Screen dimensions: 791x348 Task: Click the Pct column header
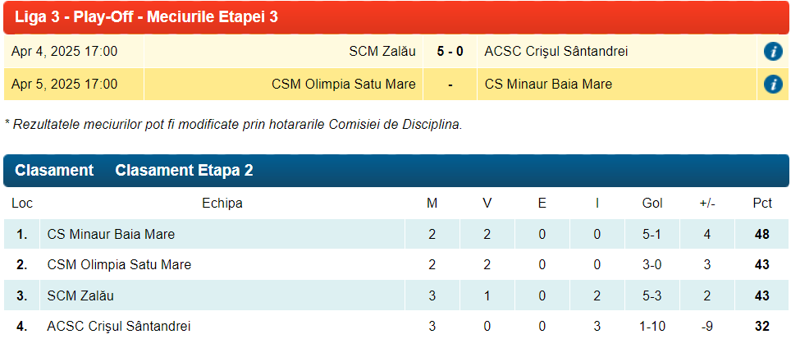(762, 204)
